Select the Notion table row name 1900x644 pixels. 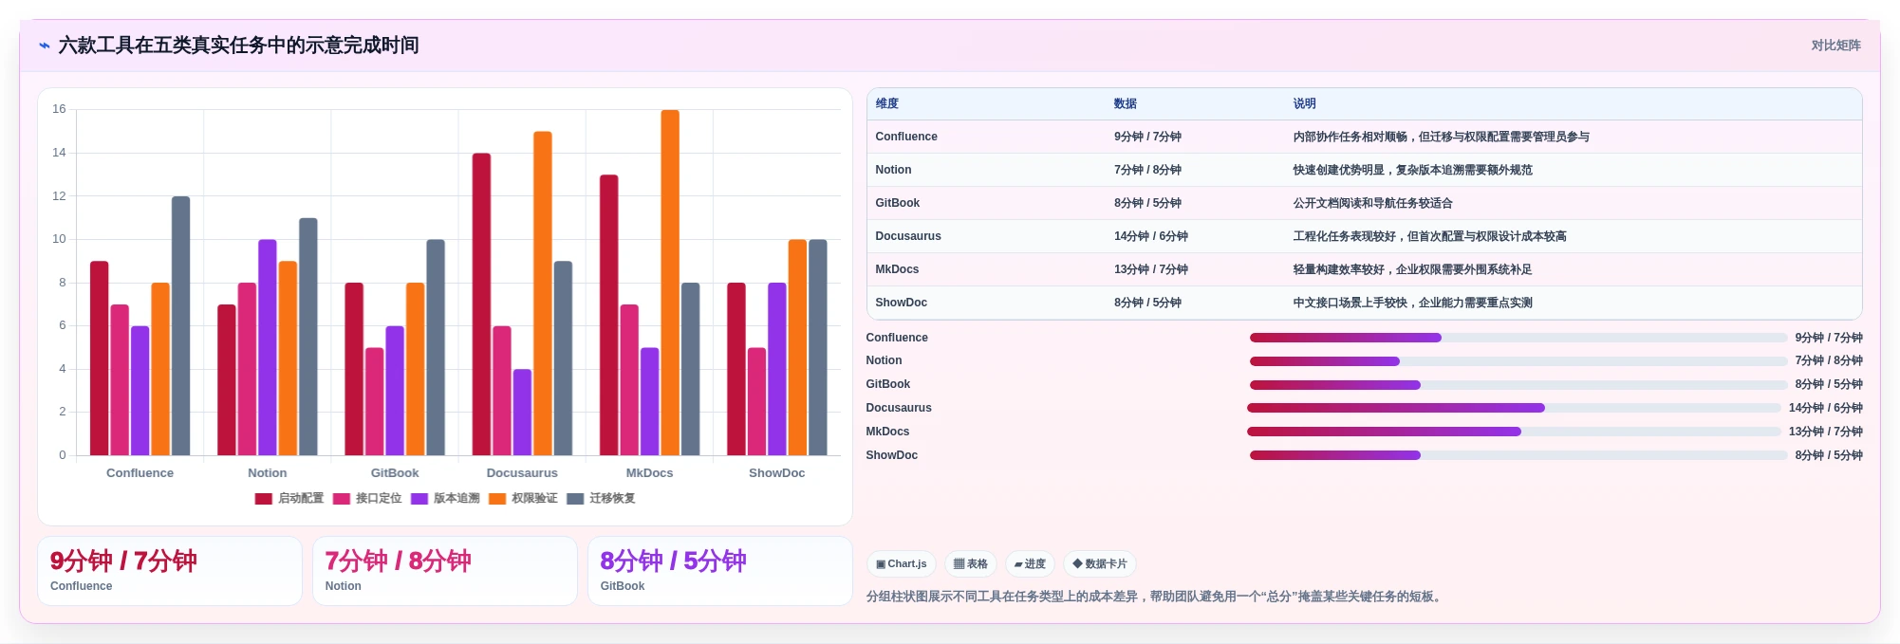tap(893, 170)
